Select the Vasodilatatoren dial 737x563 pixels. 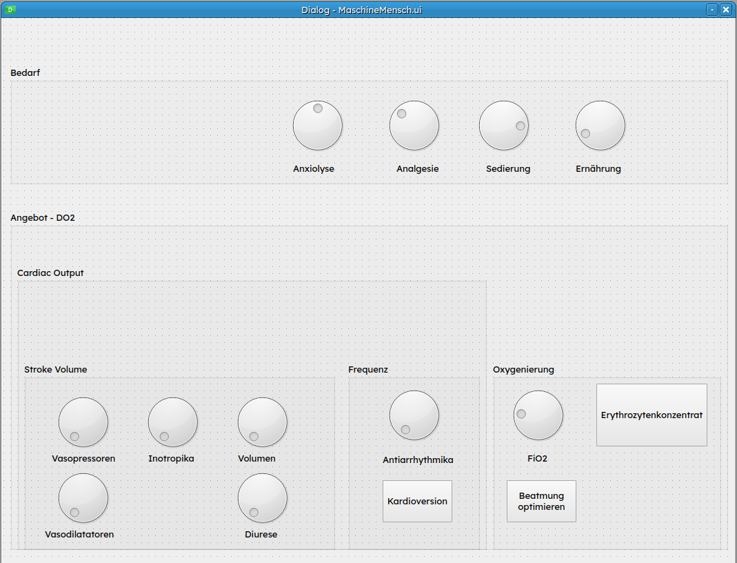[83, 498]
